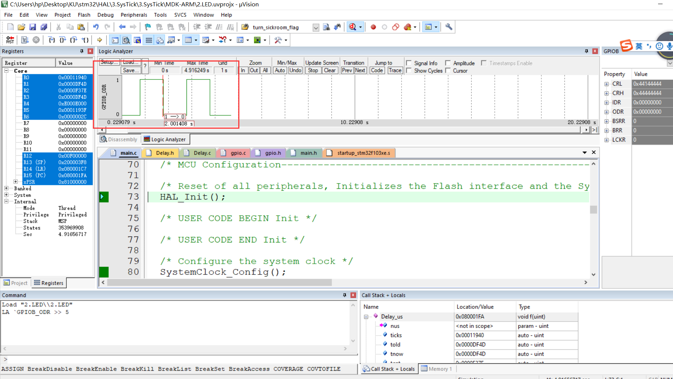Expand the Banked register group
Image resolution: width=673 pixels, height=379 pixels.
6,188
